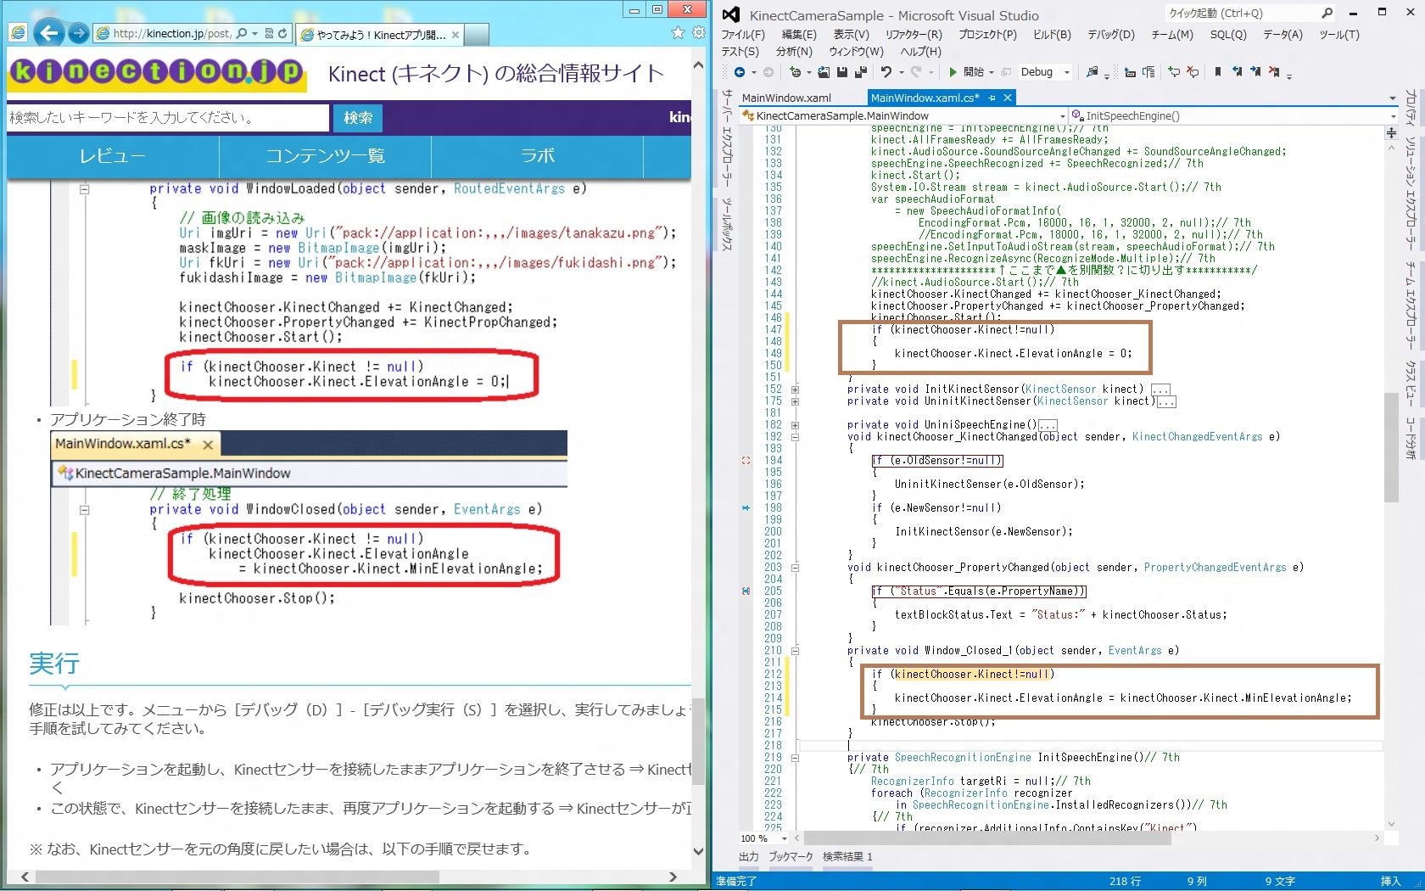Viewport: 1425px width, 891px height.
Task: Click the increase indent toolbar icon
Action: click(x=1149, y=72)
